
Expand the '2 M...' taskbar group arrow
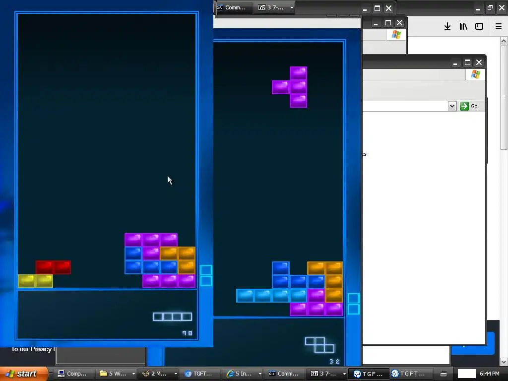[x=176, y=374]
